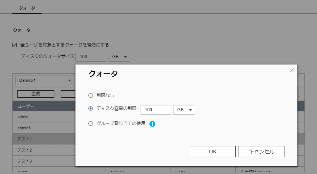Select the テスト2 user row
This screenshot has height=174, width=317.
[44, 150]
